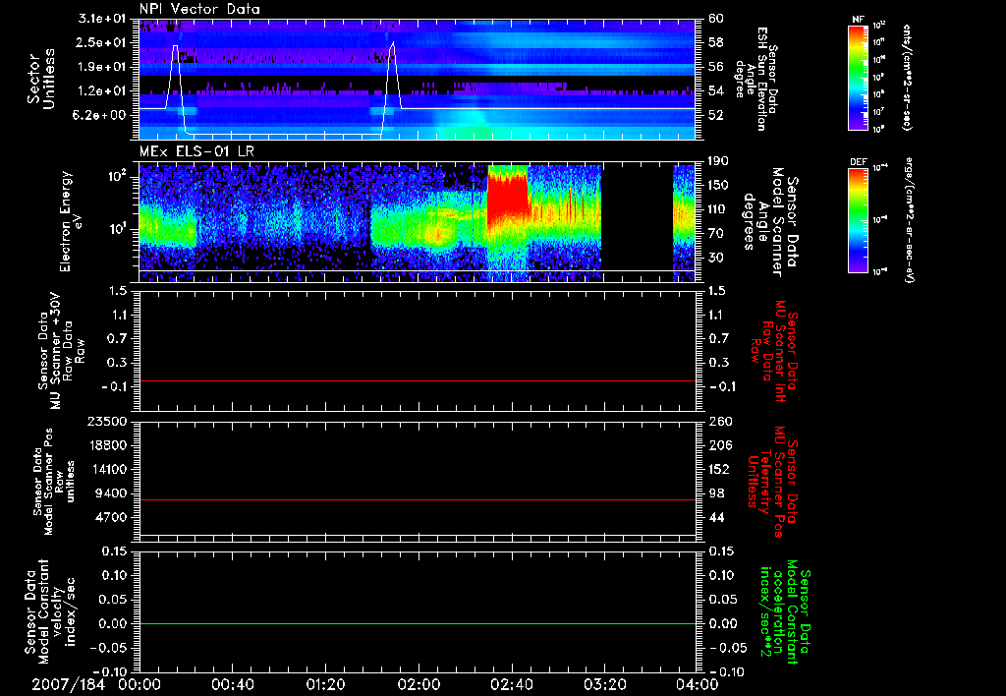
Task: Click the '2.5e+01' sector axis value
Action: point(102,42)
